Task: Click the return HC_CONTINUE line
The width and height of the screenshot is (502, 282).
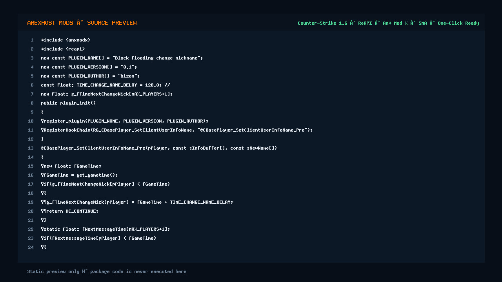Action: click(x=70, y=211)
